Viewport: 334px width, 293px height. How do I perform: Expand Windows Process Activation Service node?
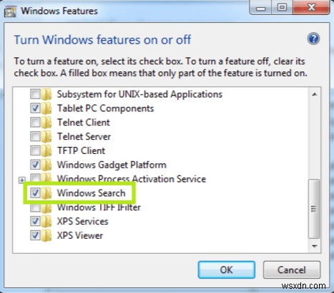click(21, 180)
